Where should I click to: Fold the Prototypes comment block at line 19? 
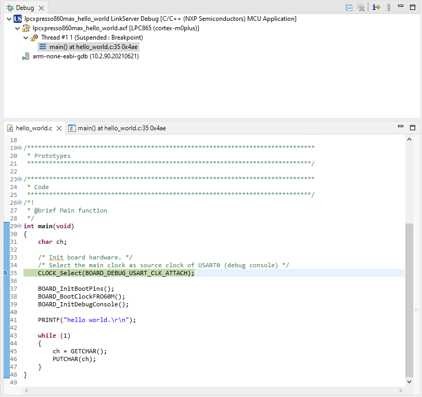pos(19,148)
